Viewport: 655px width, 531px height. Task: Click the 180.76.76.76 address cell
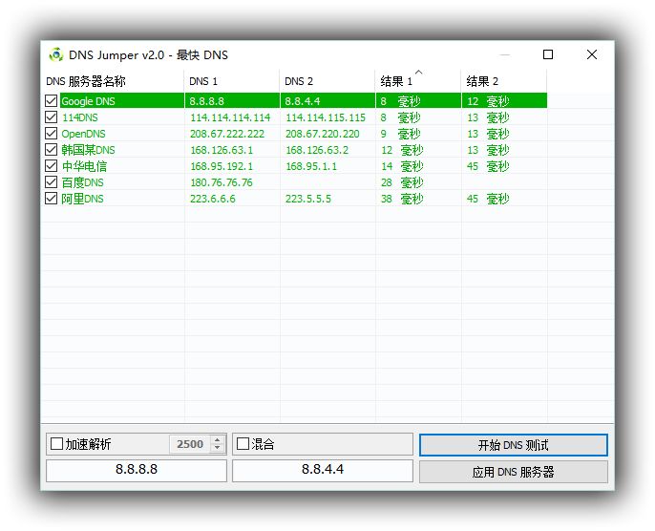[222, 182]
